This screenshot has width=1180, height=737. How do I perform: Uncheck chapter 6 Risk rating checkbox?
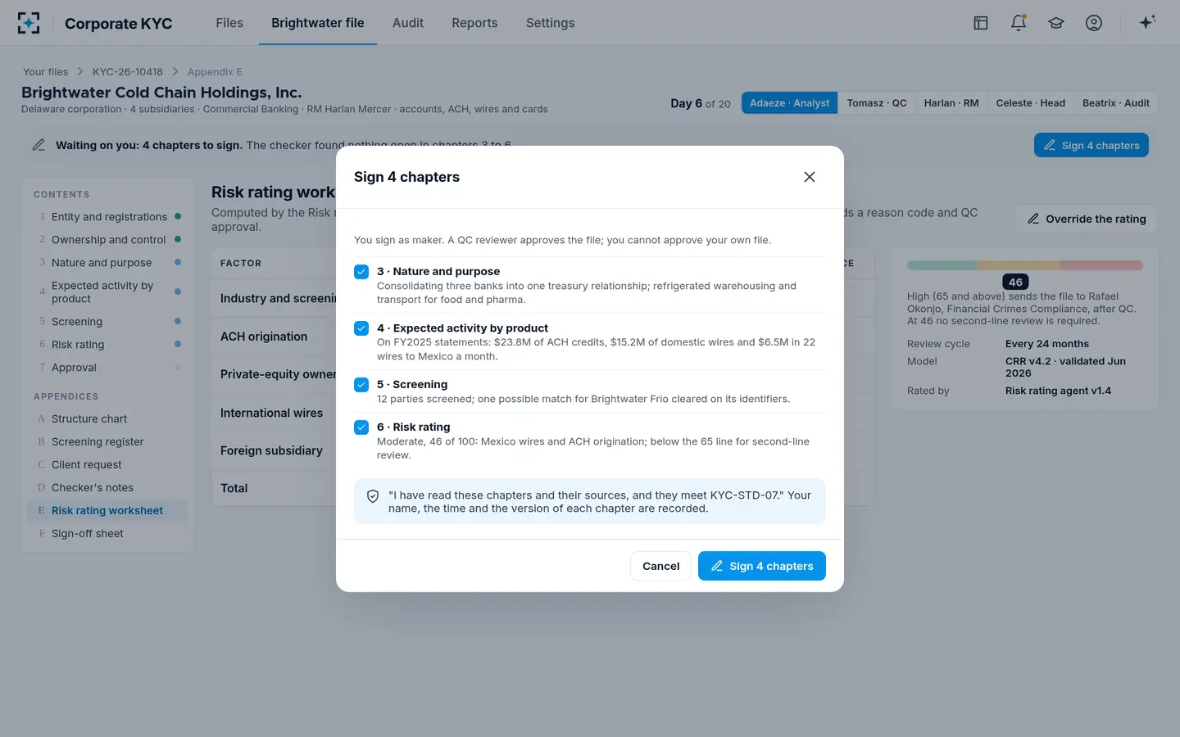pos(361,427)
